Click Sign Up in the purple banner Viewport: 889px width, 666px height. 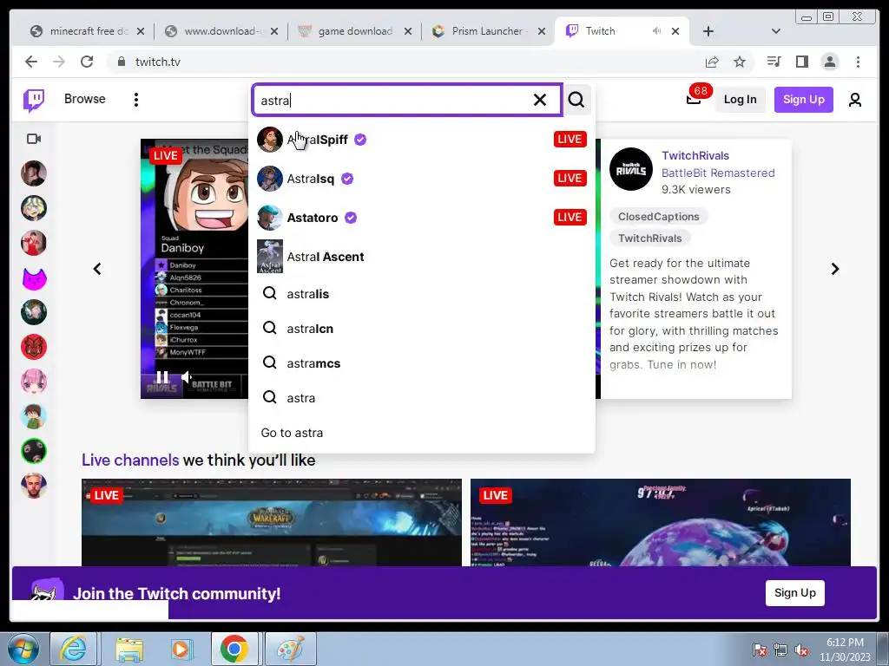point(795,593)
